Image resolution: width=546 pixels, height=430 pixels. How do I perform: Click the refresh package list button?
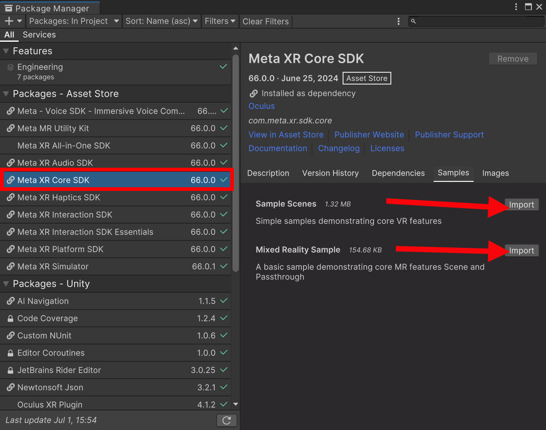[227, 420]
